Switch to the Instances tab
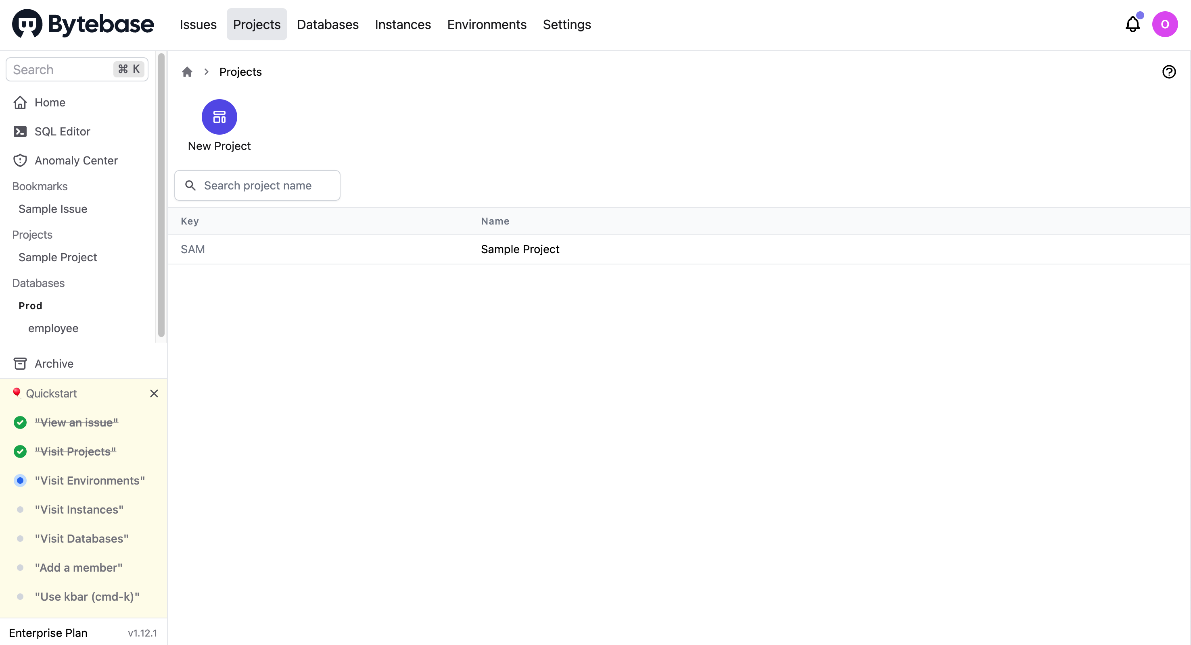 [402, 24]
